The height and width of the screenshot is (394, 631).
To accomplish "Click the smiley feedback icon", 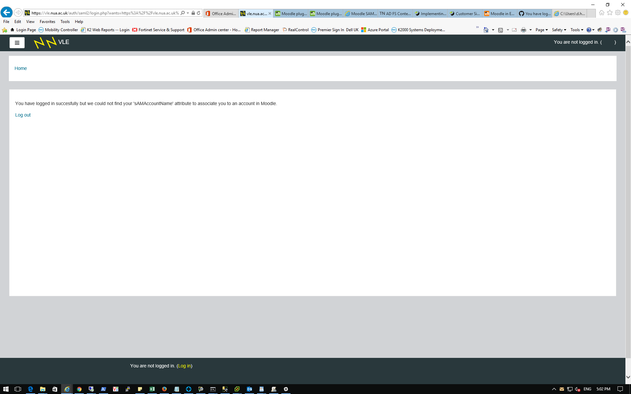I will 626,13.
